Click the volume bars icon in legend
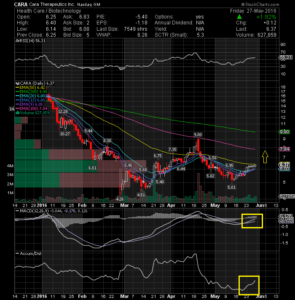295x300 pixels. point(17,112)
